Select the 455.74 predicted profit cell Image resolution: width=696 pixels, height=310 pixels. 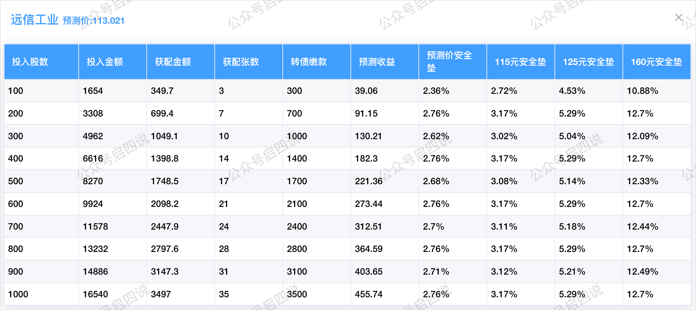369,294
